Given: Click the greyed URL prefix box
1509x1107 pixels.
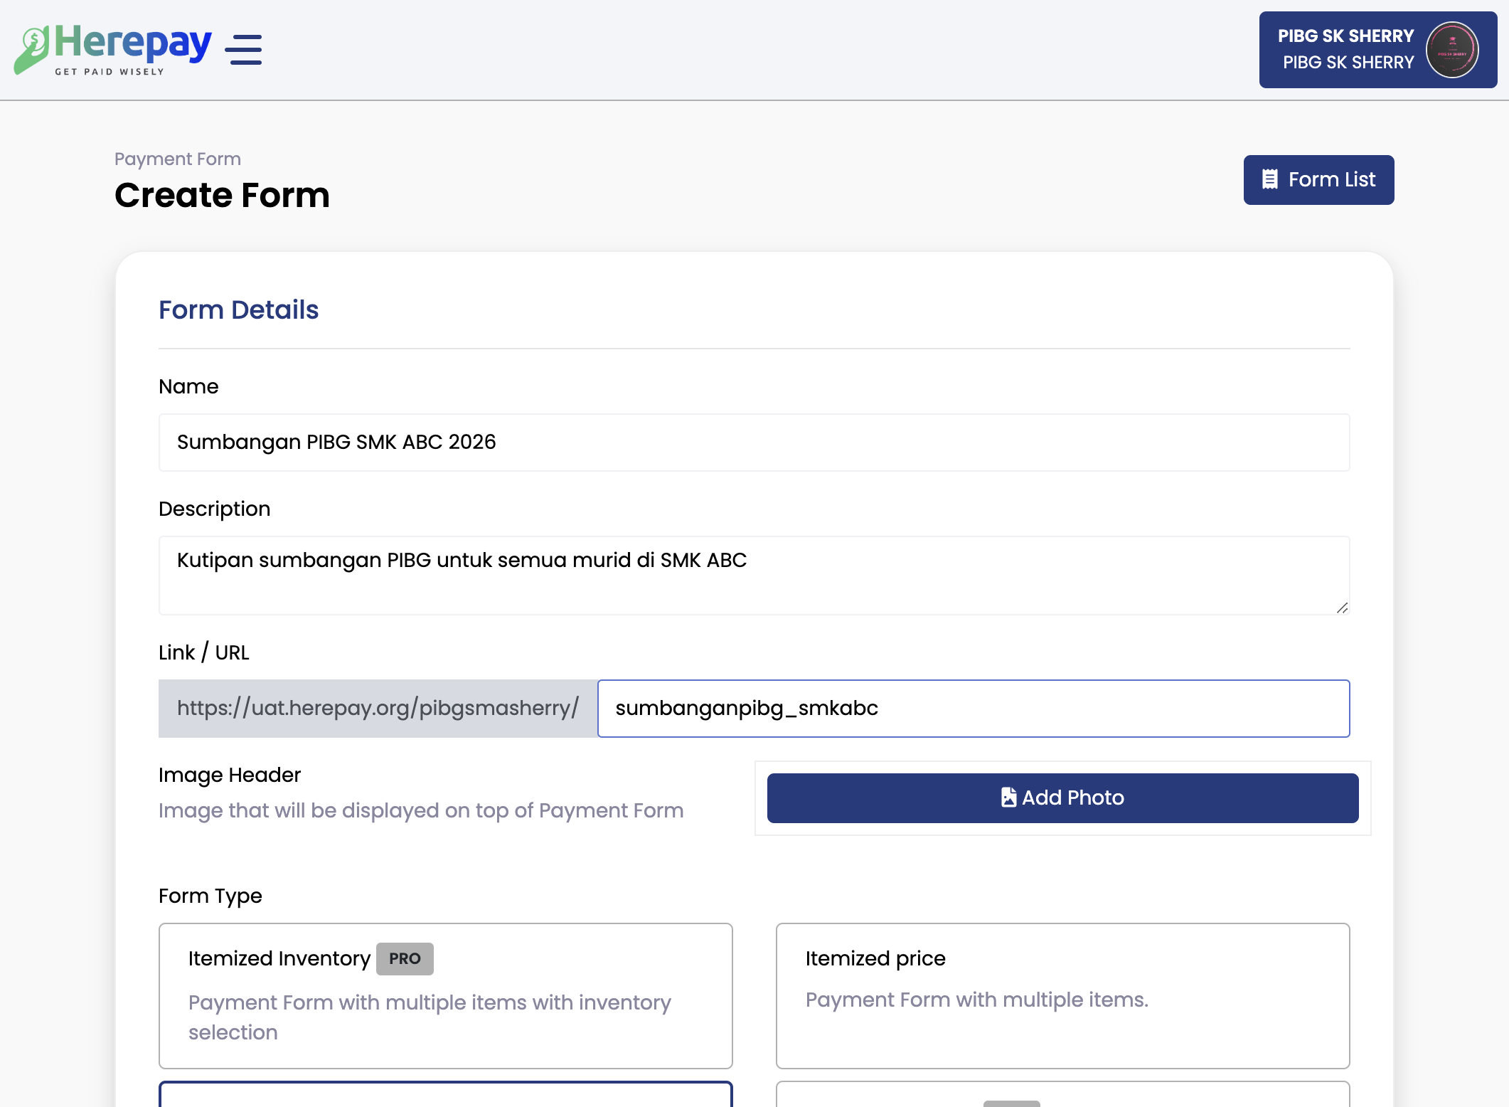Looking at the screenshot, I should (x=378, y=709).
